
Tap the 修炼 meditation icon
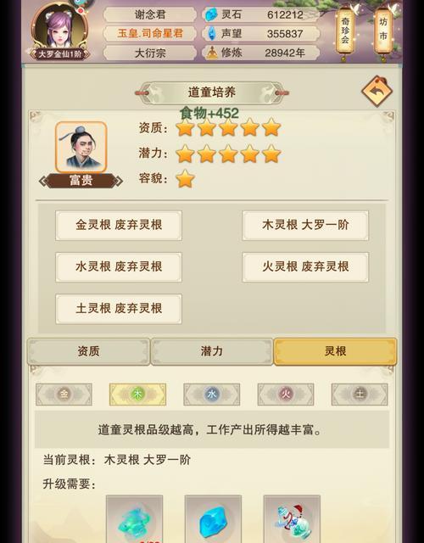pyautogui.click(x=211, y=53)
